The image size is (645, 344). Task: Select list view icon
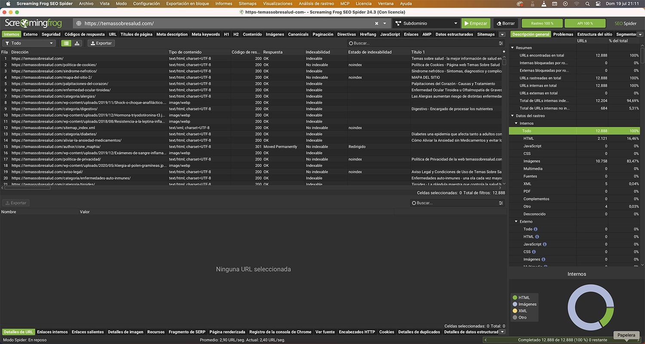click(66, 43)
